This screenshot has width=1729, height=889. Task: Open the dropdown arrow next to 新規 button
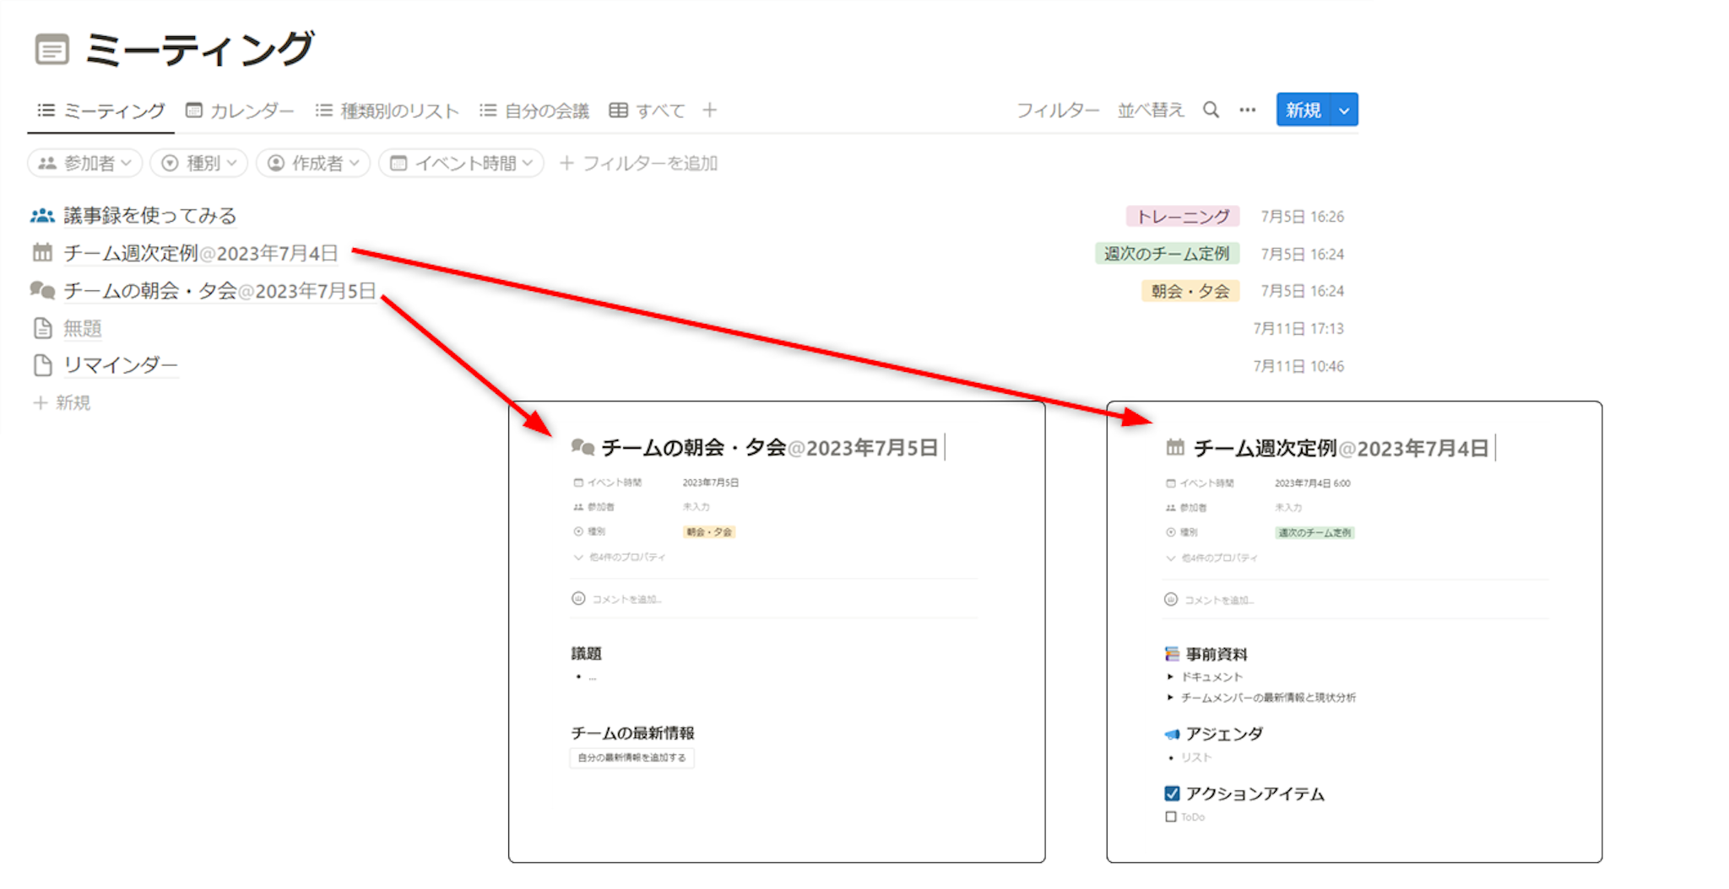pyautogui.click(x=1344, y=110)
